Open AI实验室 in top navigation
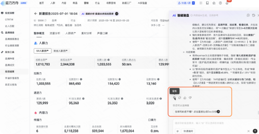Image resolution: width=259 pixels, height=134 pixels. pos(142,3)
